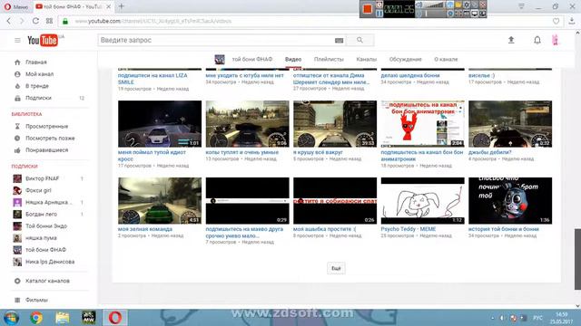Open Ника lps Денисова subscription

[50, 262]
